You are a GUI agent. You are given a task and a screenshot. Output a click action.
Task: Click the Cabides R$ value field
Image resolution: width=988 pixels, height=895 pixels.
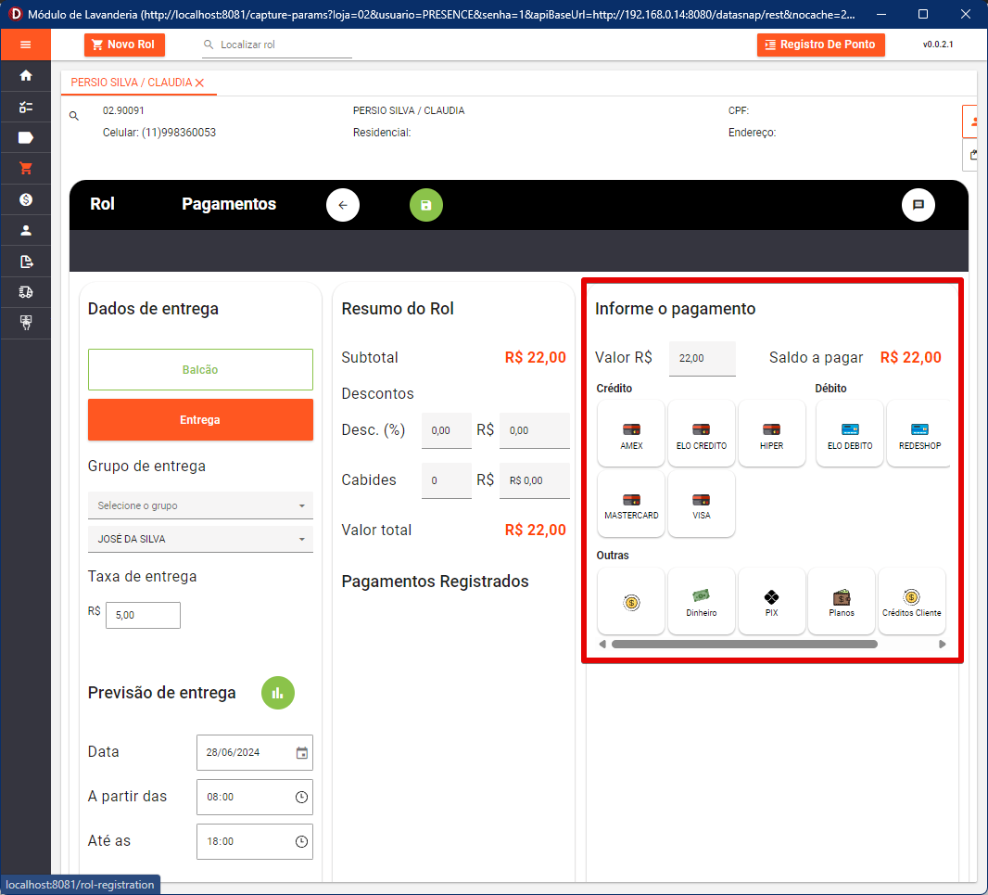[x=535, y=480]
